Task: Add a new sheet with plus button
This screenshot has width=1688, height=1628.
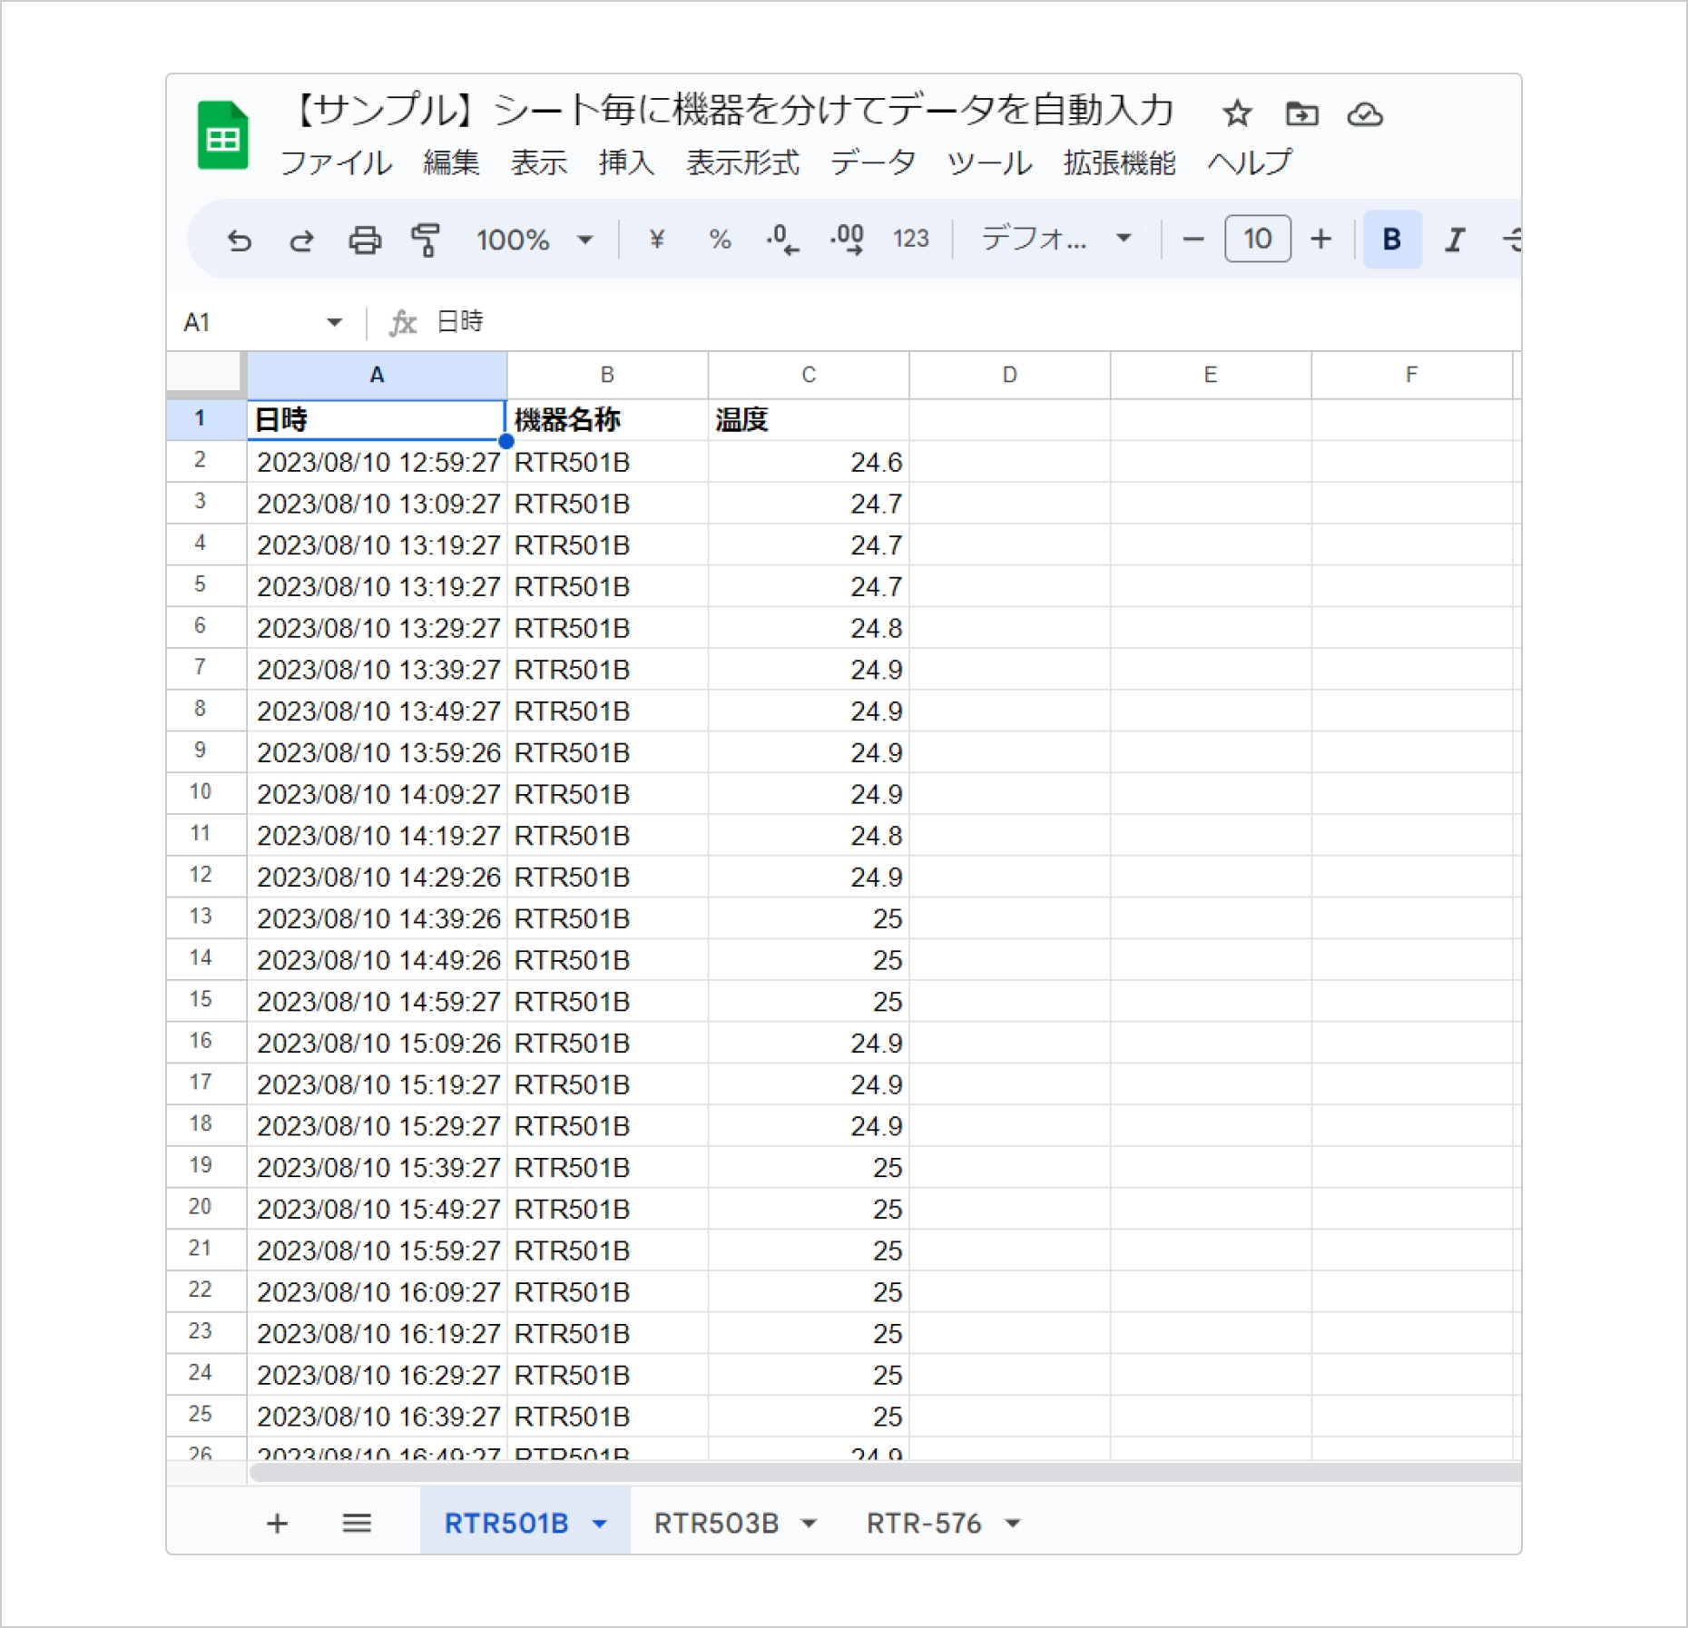Action: tap(277, 1524)
